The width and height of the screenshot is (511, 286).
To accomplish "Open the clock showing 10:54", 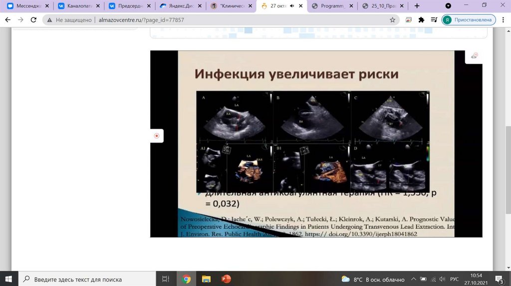I will point(476,279).
